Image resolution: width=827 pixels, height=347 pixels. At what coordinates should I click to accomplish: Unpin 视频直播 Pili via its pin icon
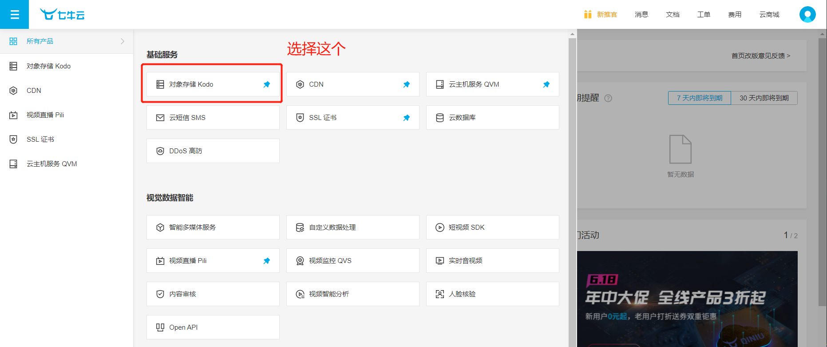(x=267, y=261)
